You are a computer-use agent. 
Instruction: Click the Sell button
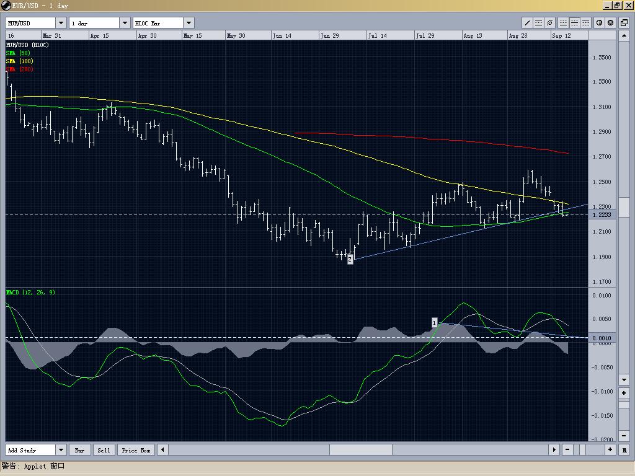(104, 450)
